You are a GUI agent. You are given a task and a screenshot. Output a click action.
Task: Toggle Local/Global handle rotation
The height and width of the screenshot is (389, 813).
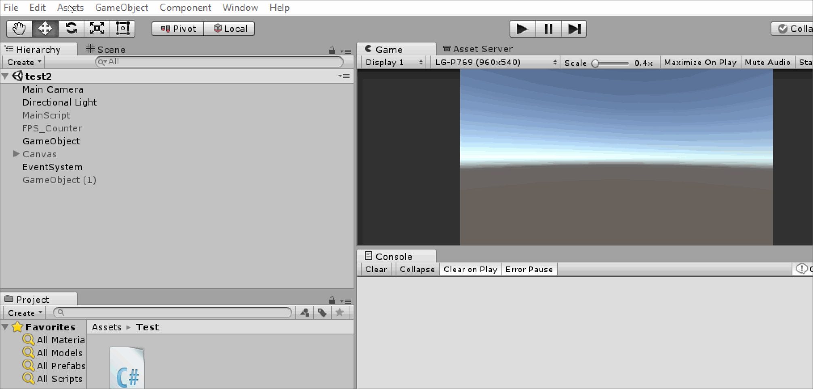click(x=230, y=29)
